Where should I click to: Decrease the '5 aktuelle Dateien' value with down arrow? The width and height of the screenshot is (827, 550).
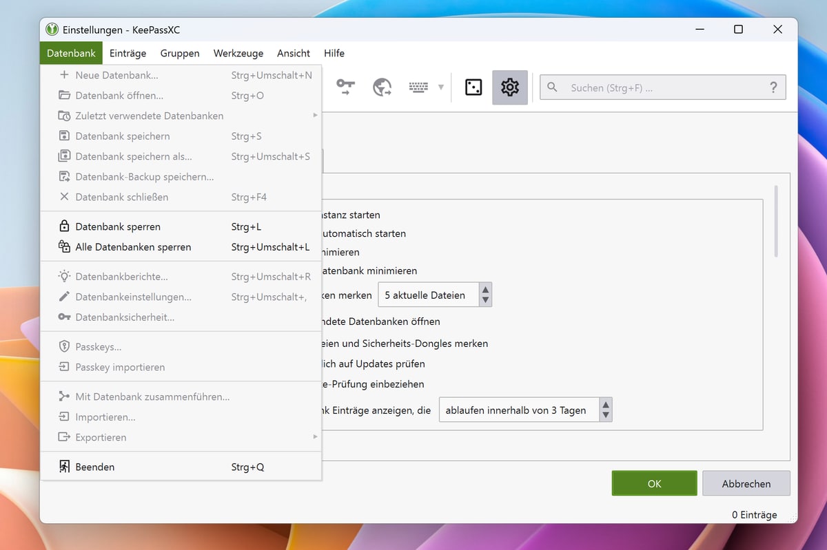[x=485, y=301]
